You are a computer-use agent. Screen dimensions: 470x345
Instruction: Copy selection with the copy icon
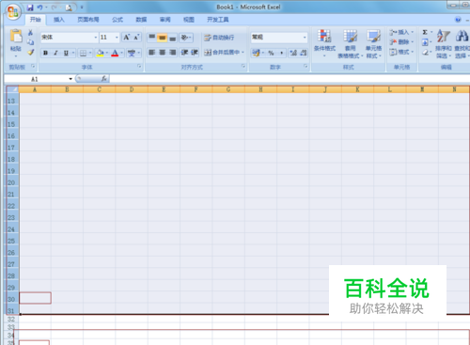30,42
